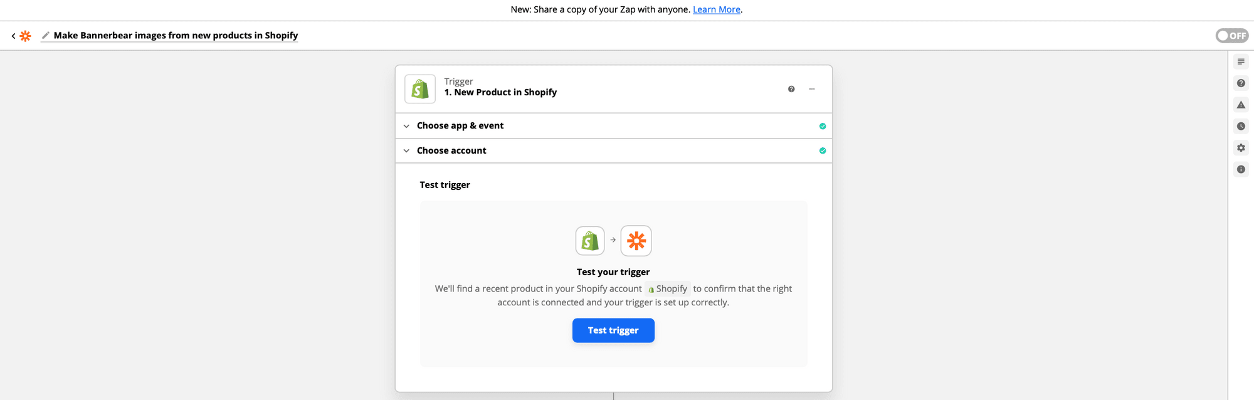Open Zap history via the clock icon
The image size is (1254, 400).
[x=1241, y=126]
